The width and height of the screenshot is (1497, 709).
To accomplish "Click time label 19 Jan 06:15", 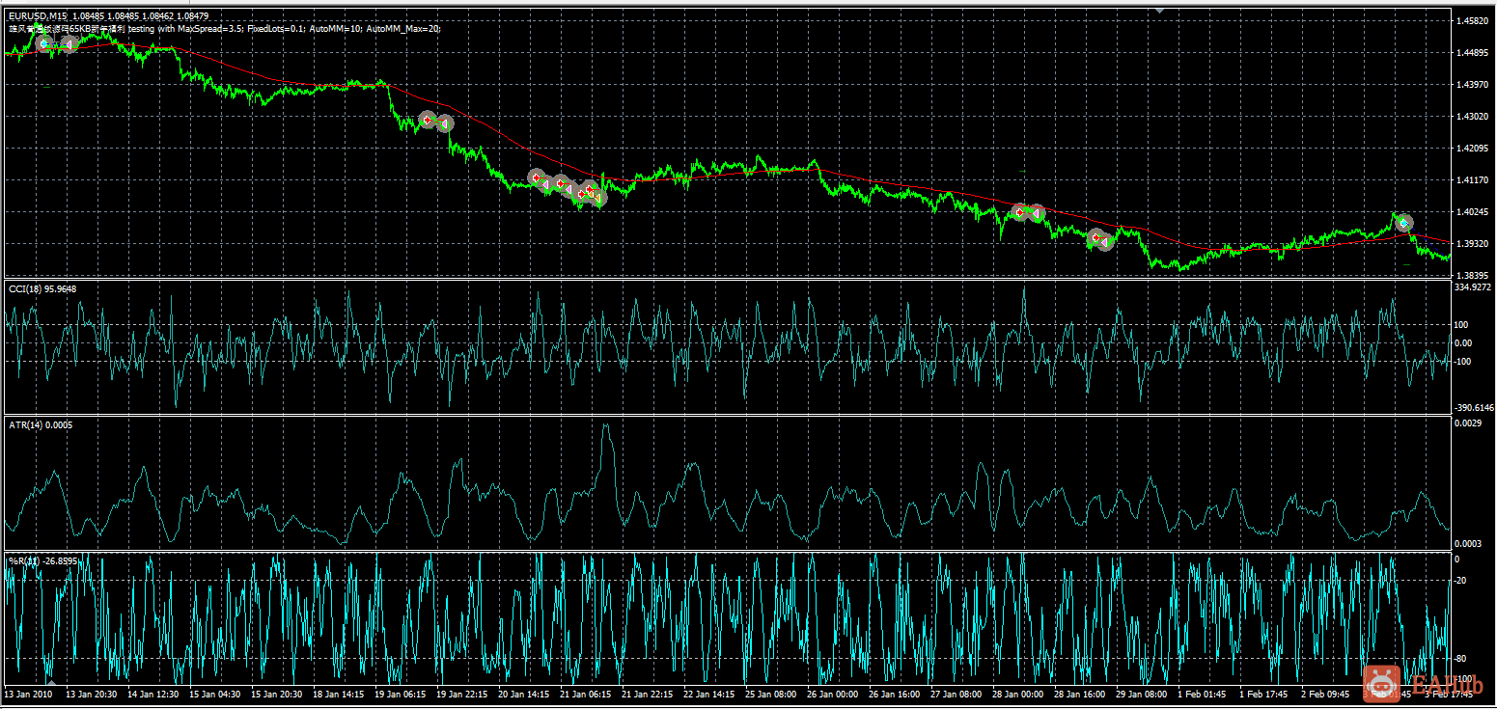I will click(x=400, y=694).
